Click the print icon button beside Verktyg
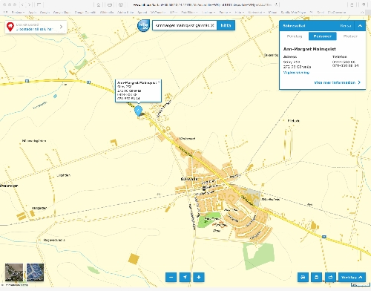The image size is (371, 291). (316, 277)
